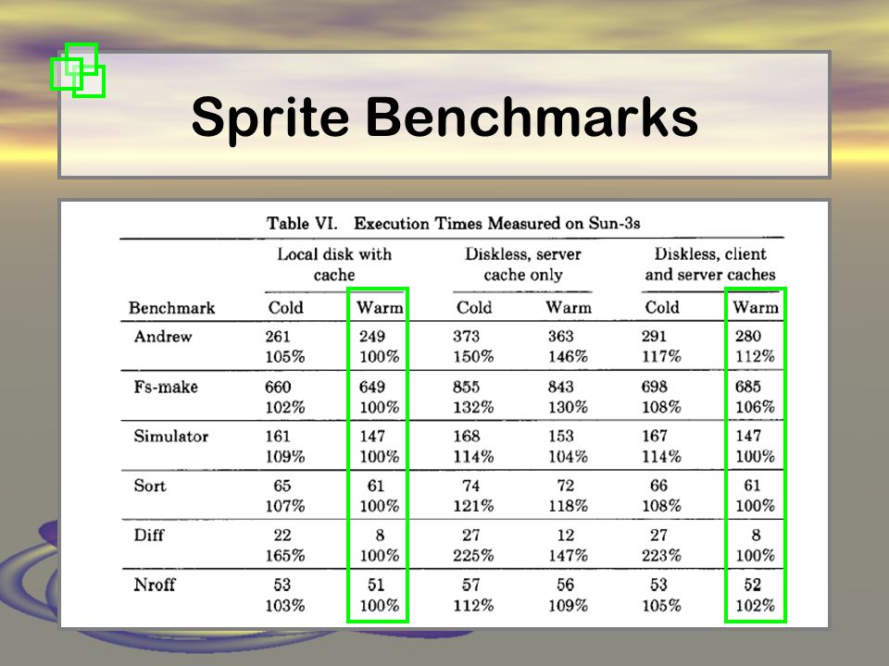This screenshot has height=666, width=889.
Task: Click the "225%" cell in the Diff row
Action: (473, 556)
